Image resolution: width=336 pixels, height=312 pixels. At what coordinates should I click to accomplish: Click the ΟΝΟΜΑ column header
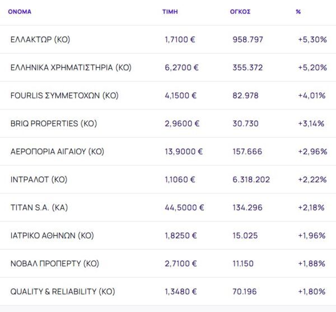tap(20, 11)
